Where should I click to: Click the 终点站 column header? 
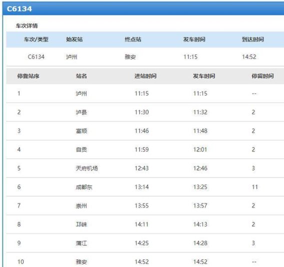133,39
